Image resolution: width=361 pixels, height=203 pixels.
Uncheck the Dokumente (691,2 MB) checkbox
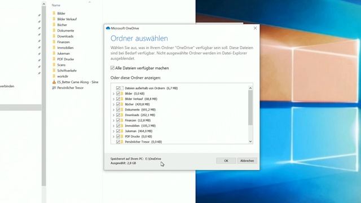[118, 109]
